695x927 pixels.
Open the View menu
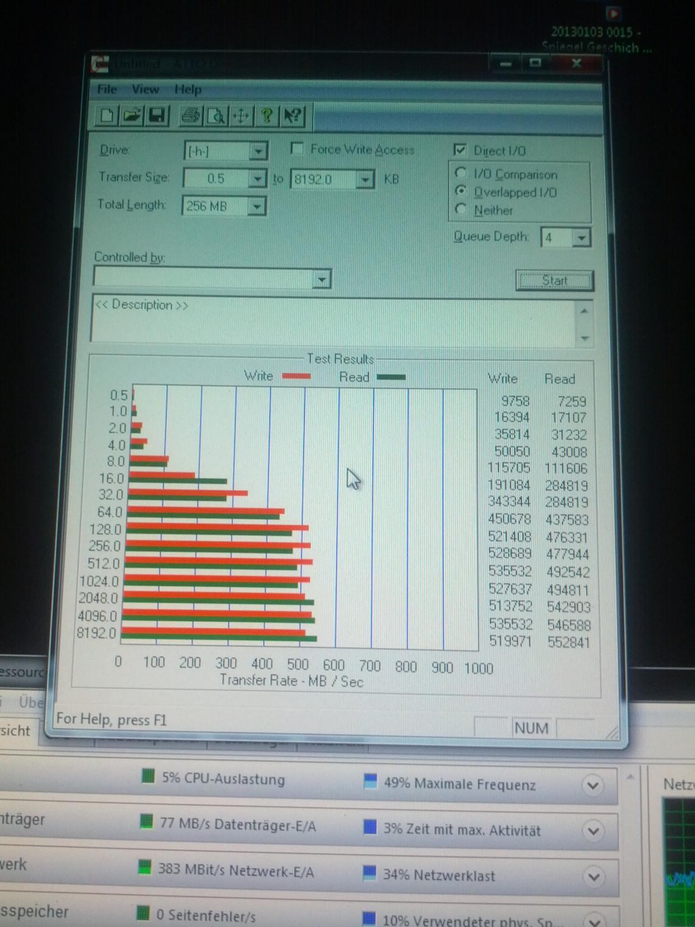point(145,89)
